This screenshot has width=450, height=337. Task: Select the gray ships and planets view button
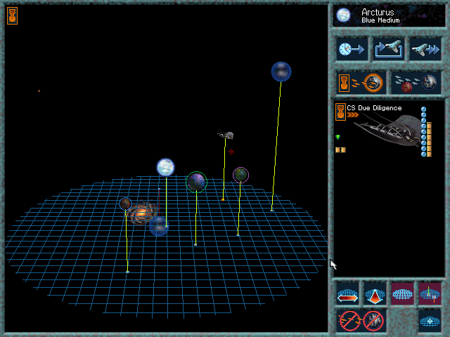[416, 83]
